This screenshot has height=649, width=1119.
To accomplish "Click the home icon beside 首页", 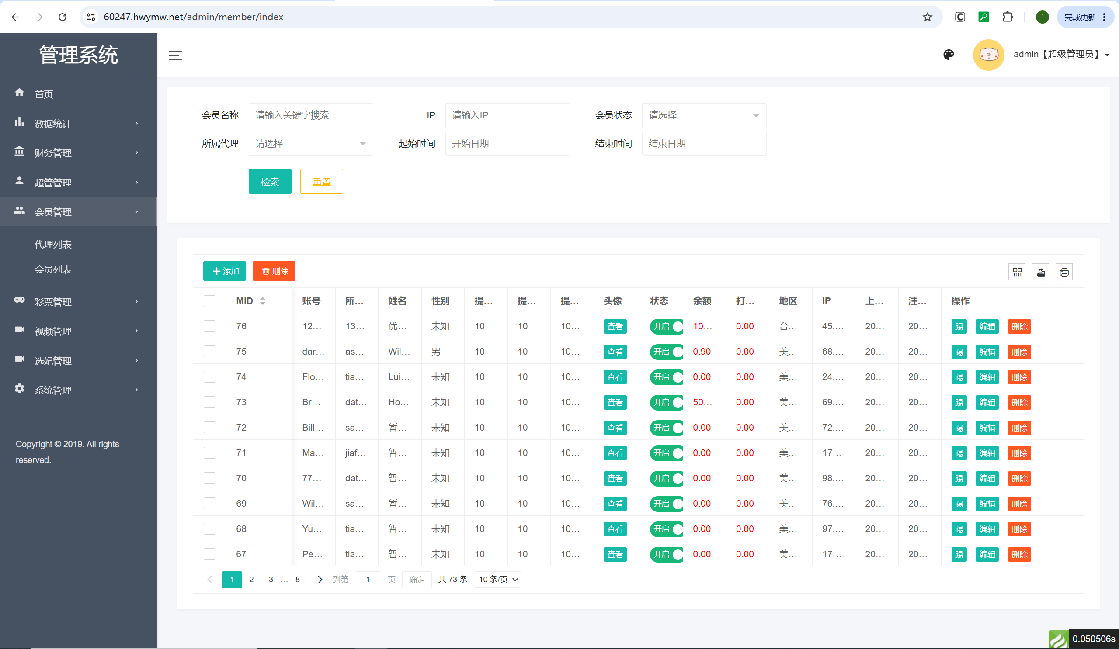I will click(x=20, y=92).
